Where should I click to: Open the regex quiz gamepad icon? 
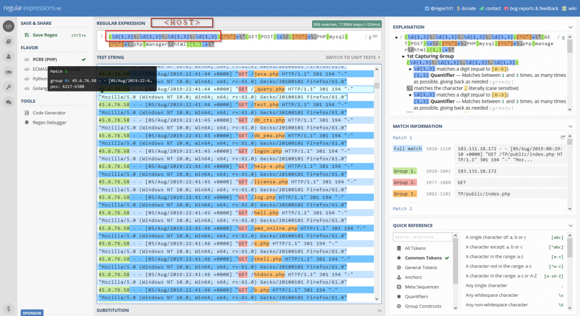[8, 72]
